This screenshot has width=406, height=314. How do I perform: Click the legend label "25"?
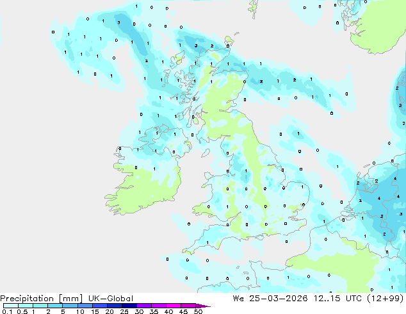click(124, 311)
